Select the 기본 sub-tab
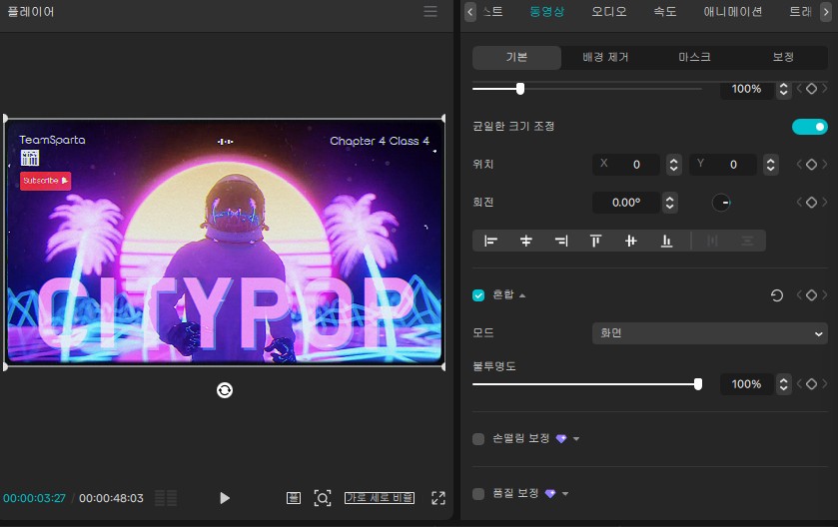Screen dimensions: 838x527 click(x=516, y=57)
